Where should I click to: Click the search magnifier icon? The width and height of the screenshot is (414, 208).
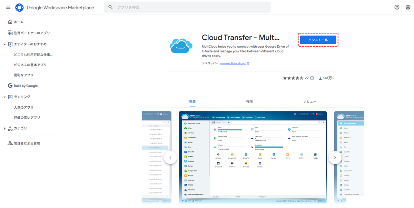pos(110,7)
